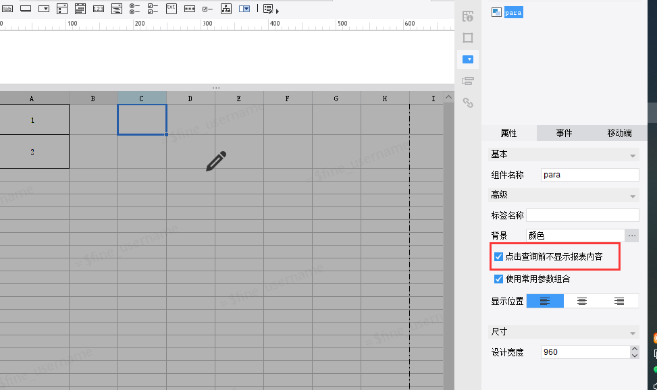Screen dimensions: 657x390
Task: Toggle 使用常用参数组合 checkbox
Action: click(498, 279)
